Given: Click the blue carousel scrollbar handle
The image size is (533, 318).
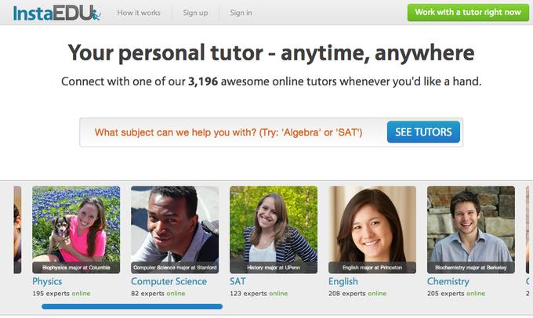Looking at the screenshot, I should (132, 306).
